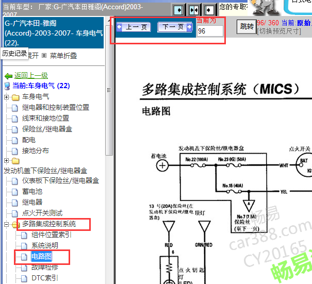
Task: Click the 配电 label
Action: pos(29,140)
